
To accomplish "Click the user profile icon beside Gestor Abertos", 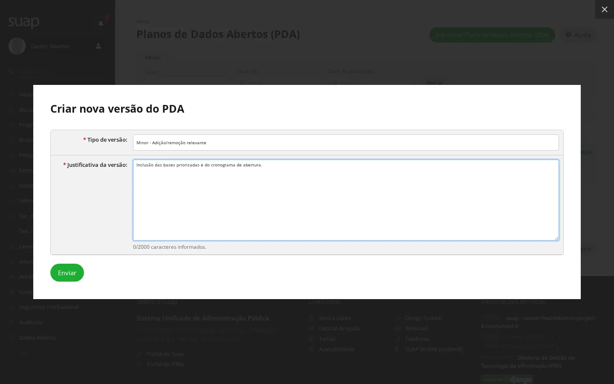I will click(98, 46).
